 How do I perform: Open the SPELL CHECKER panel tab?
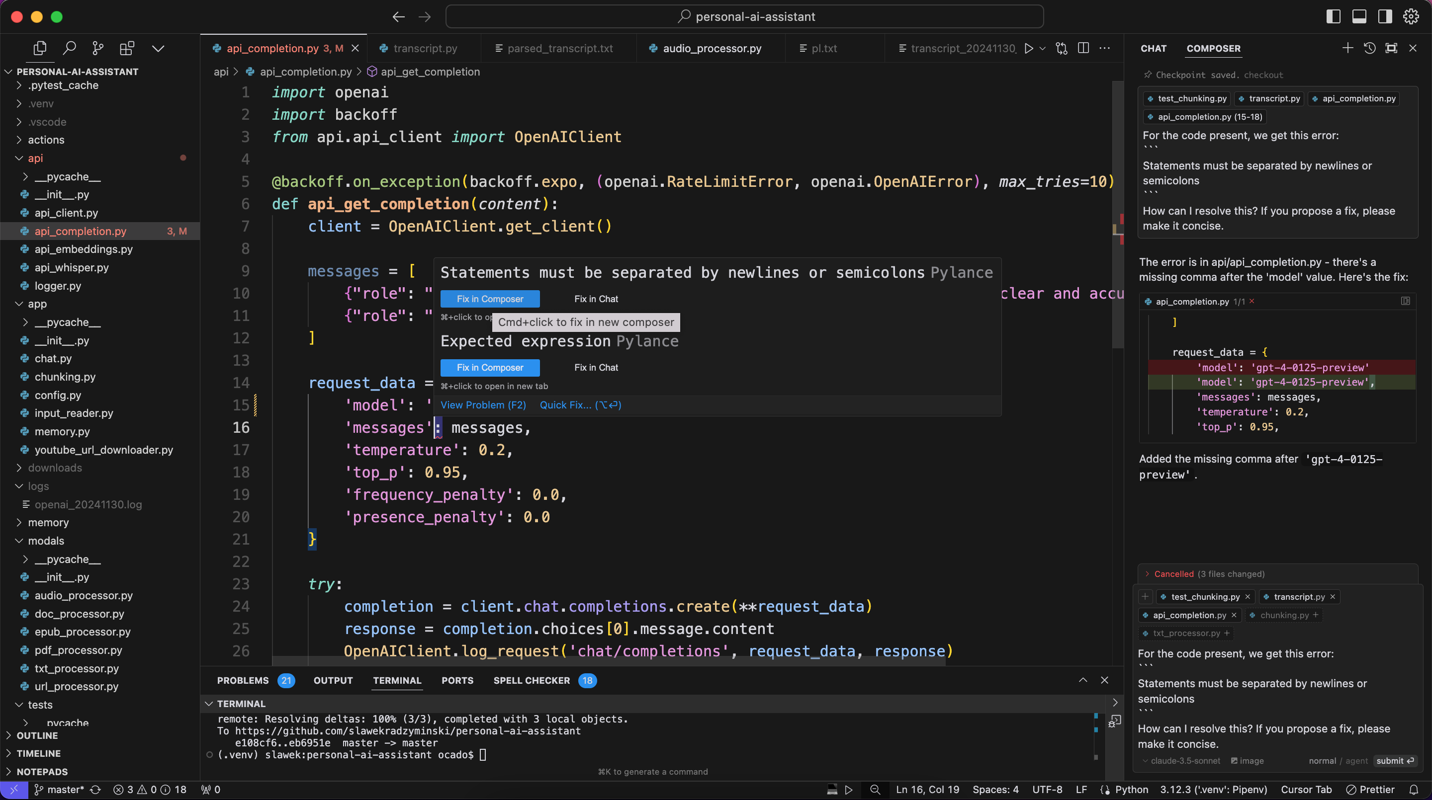click(545, 681)
